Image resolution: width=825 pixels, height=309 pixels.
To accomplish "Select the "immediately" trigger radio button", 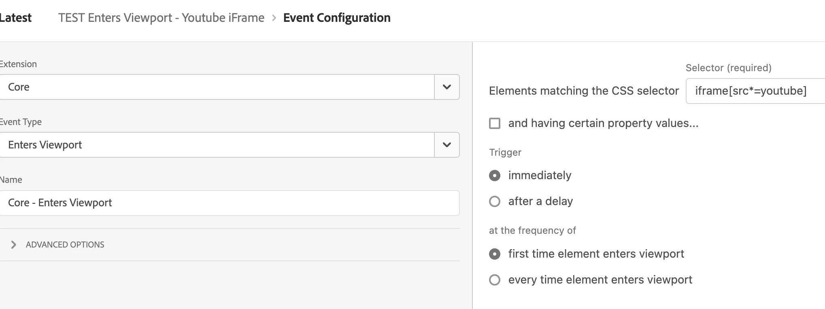I will 495,176.
